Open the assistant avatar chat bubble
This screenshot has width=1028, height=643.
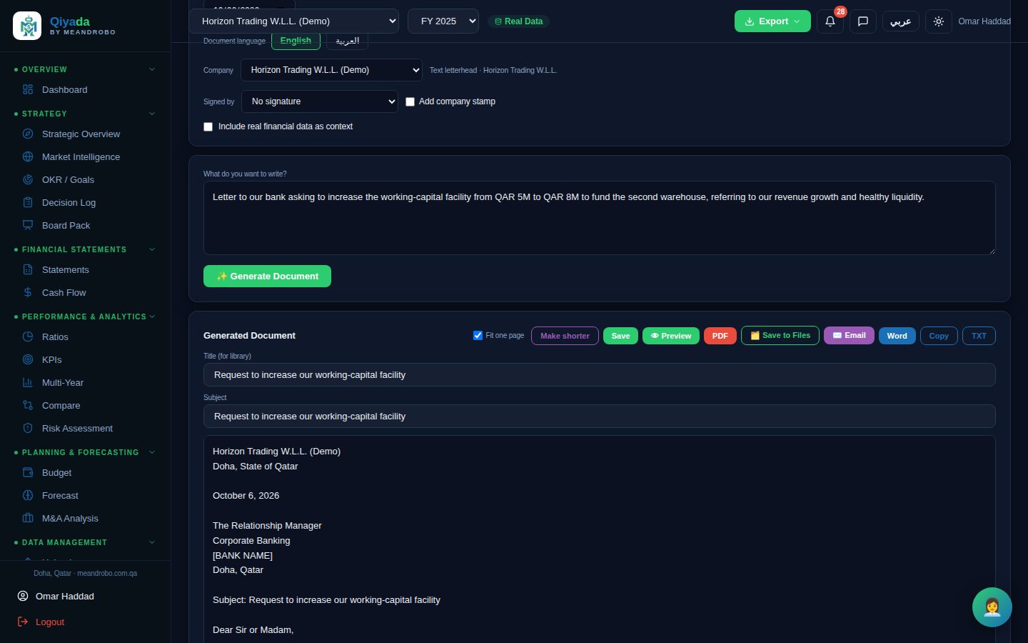pyautogui.click(x=992, y=607)
